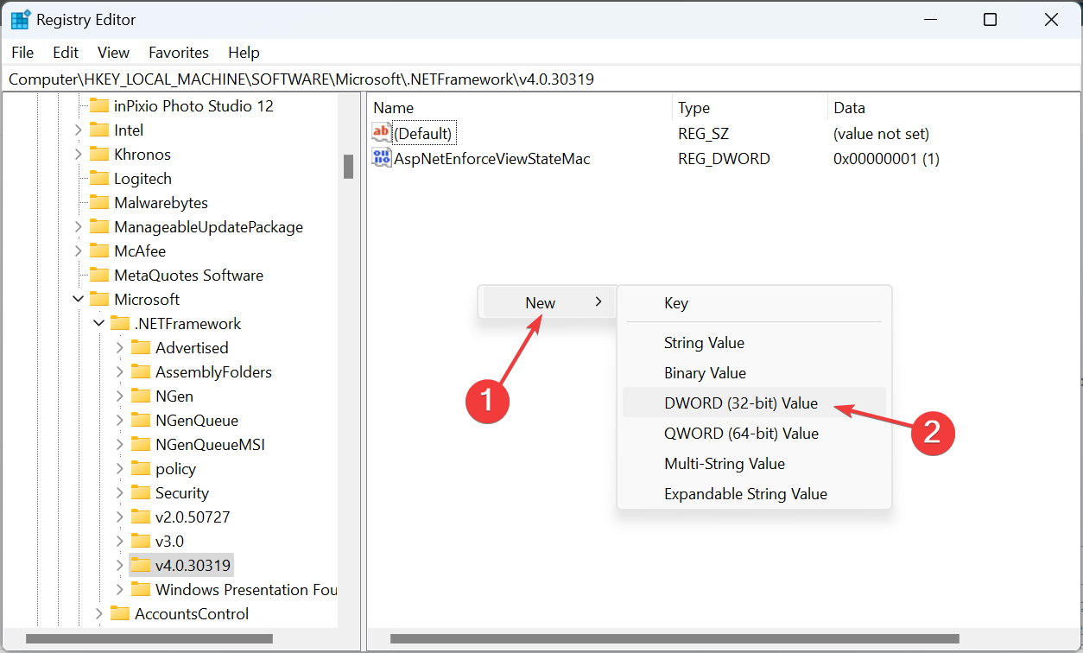Click the NGenQueue folder icon

pyautogui.click(x=140, y=420)
